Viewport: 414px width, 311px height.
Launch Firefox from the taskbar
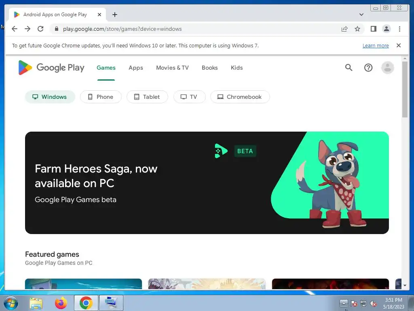click(x=61, y=303)
